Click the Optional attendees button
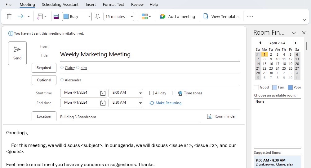Viewport: 311px width, 168px height. (x=44, y=80)
